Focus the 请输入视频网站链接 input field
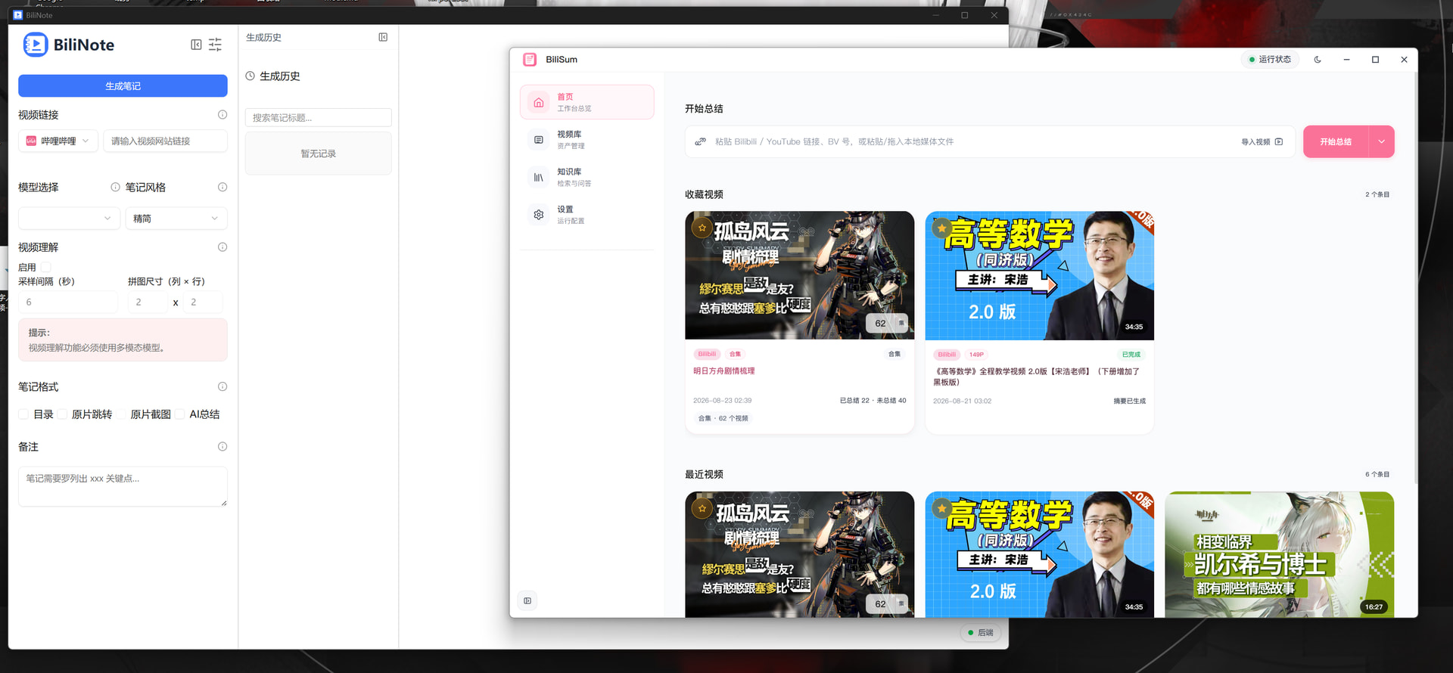 click(x=165, y=141)
